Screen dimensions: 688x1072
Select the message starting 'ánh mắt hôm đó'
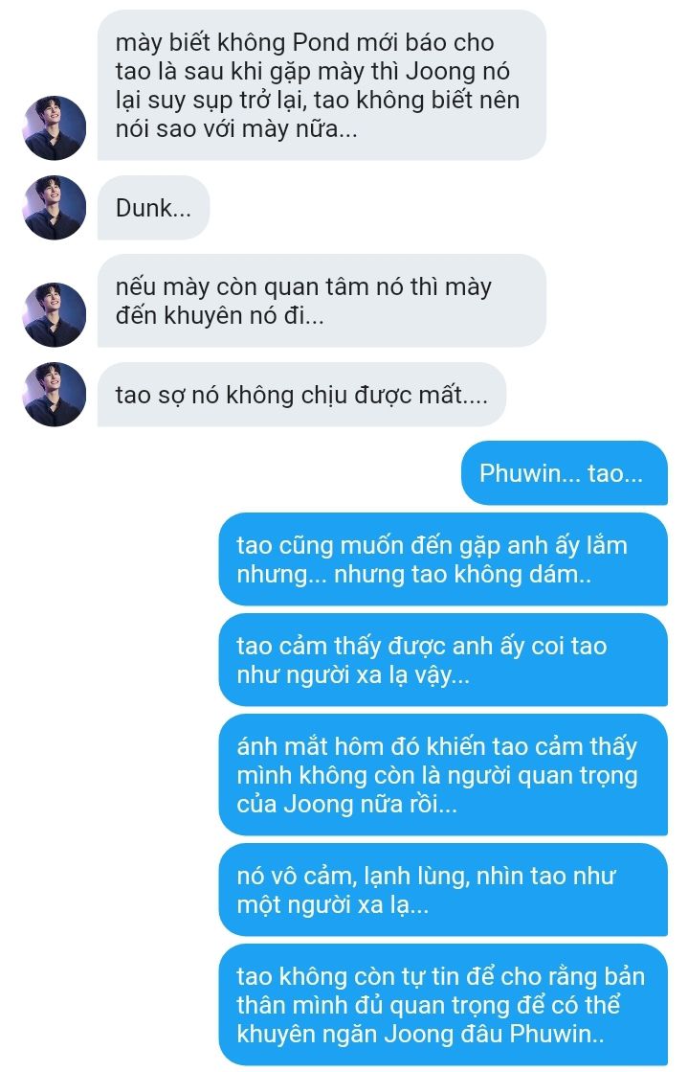[x=443, y=775]
